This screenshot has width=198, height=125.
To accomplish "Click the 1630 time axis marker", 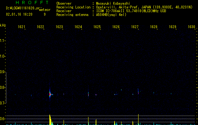I will (x=191, y=27).
